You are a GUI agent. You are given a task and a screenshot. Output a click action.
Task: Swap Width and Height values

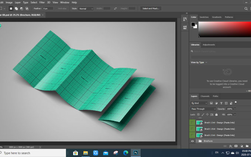pyautogui.click(x=115, y=8)
